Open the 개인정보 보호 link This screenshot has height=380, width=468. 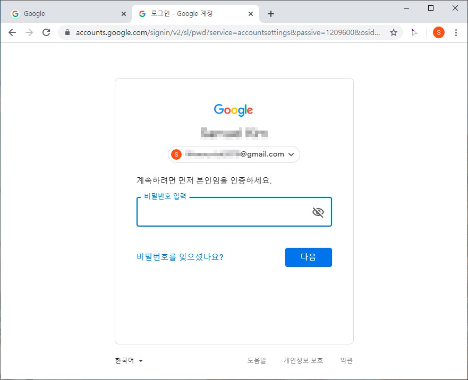pyautogui.click(x=303, y=360)
